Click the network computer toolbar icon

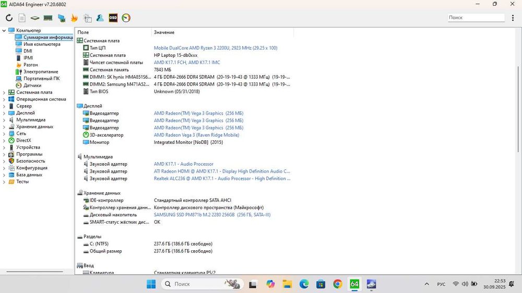tap(61, 18)
